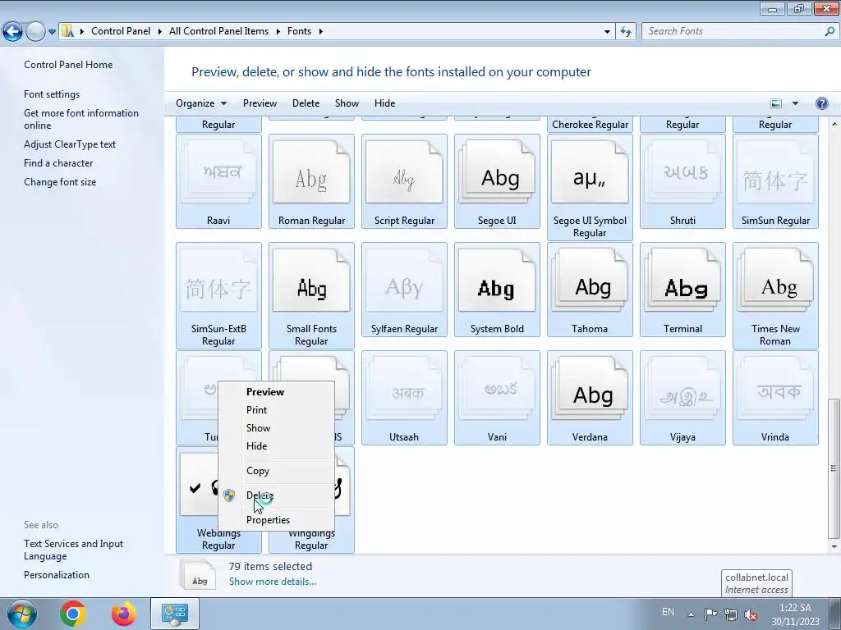
Task: Click the muted volume tray icon
Action: (751, 614)
